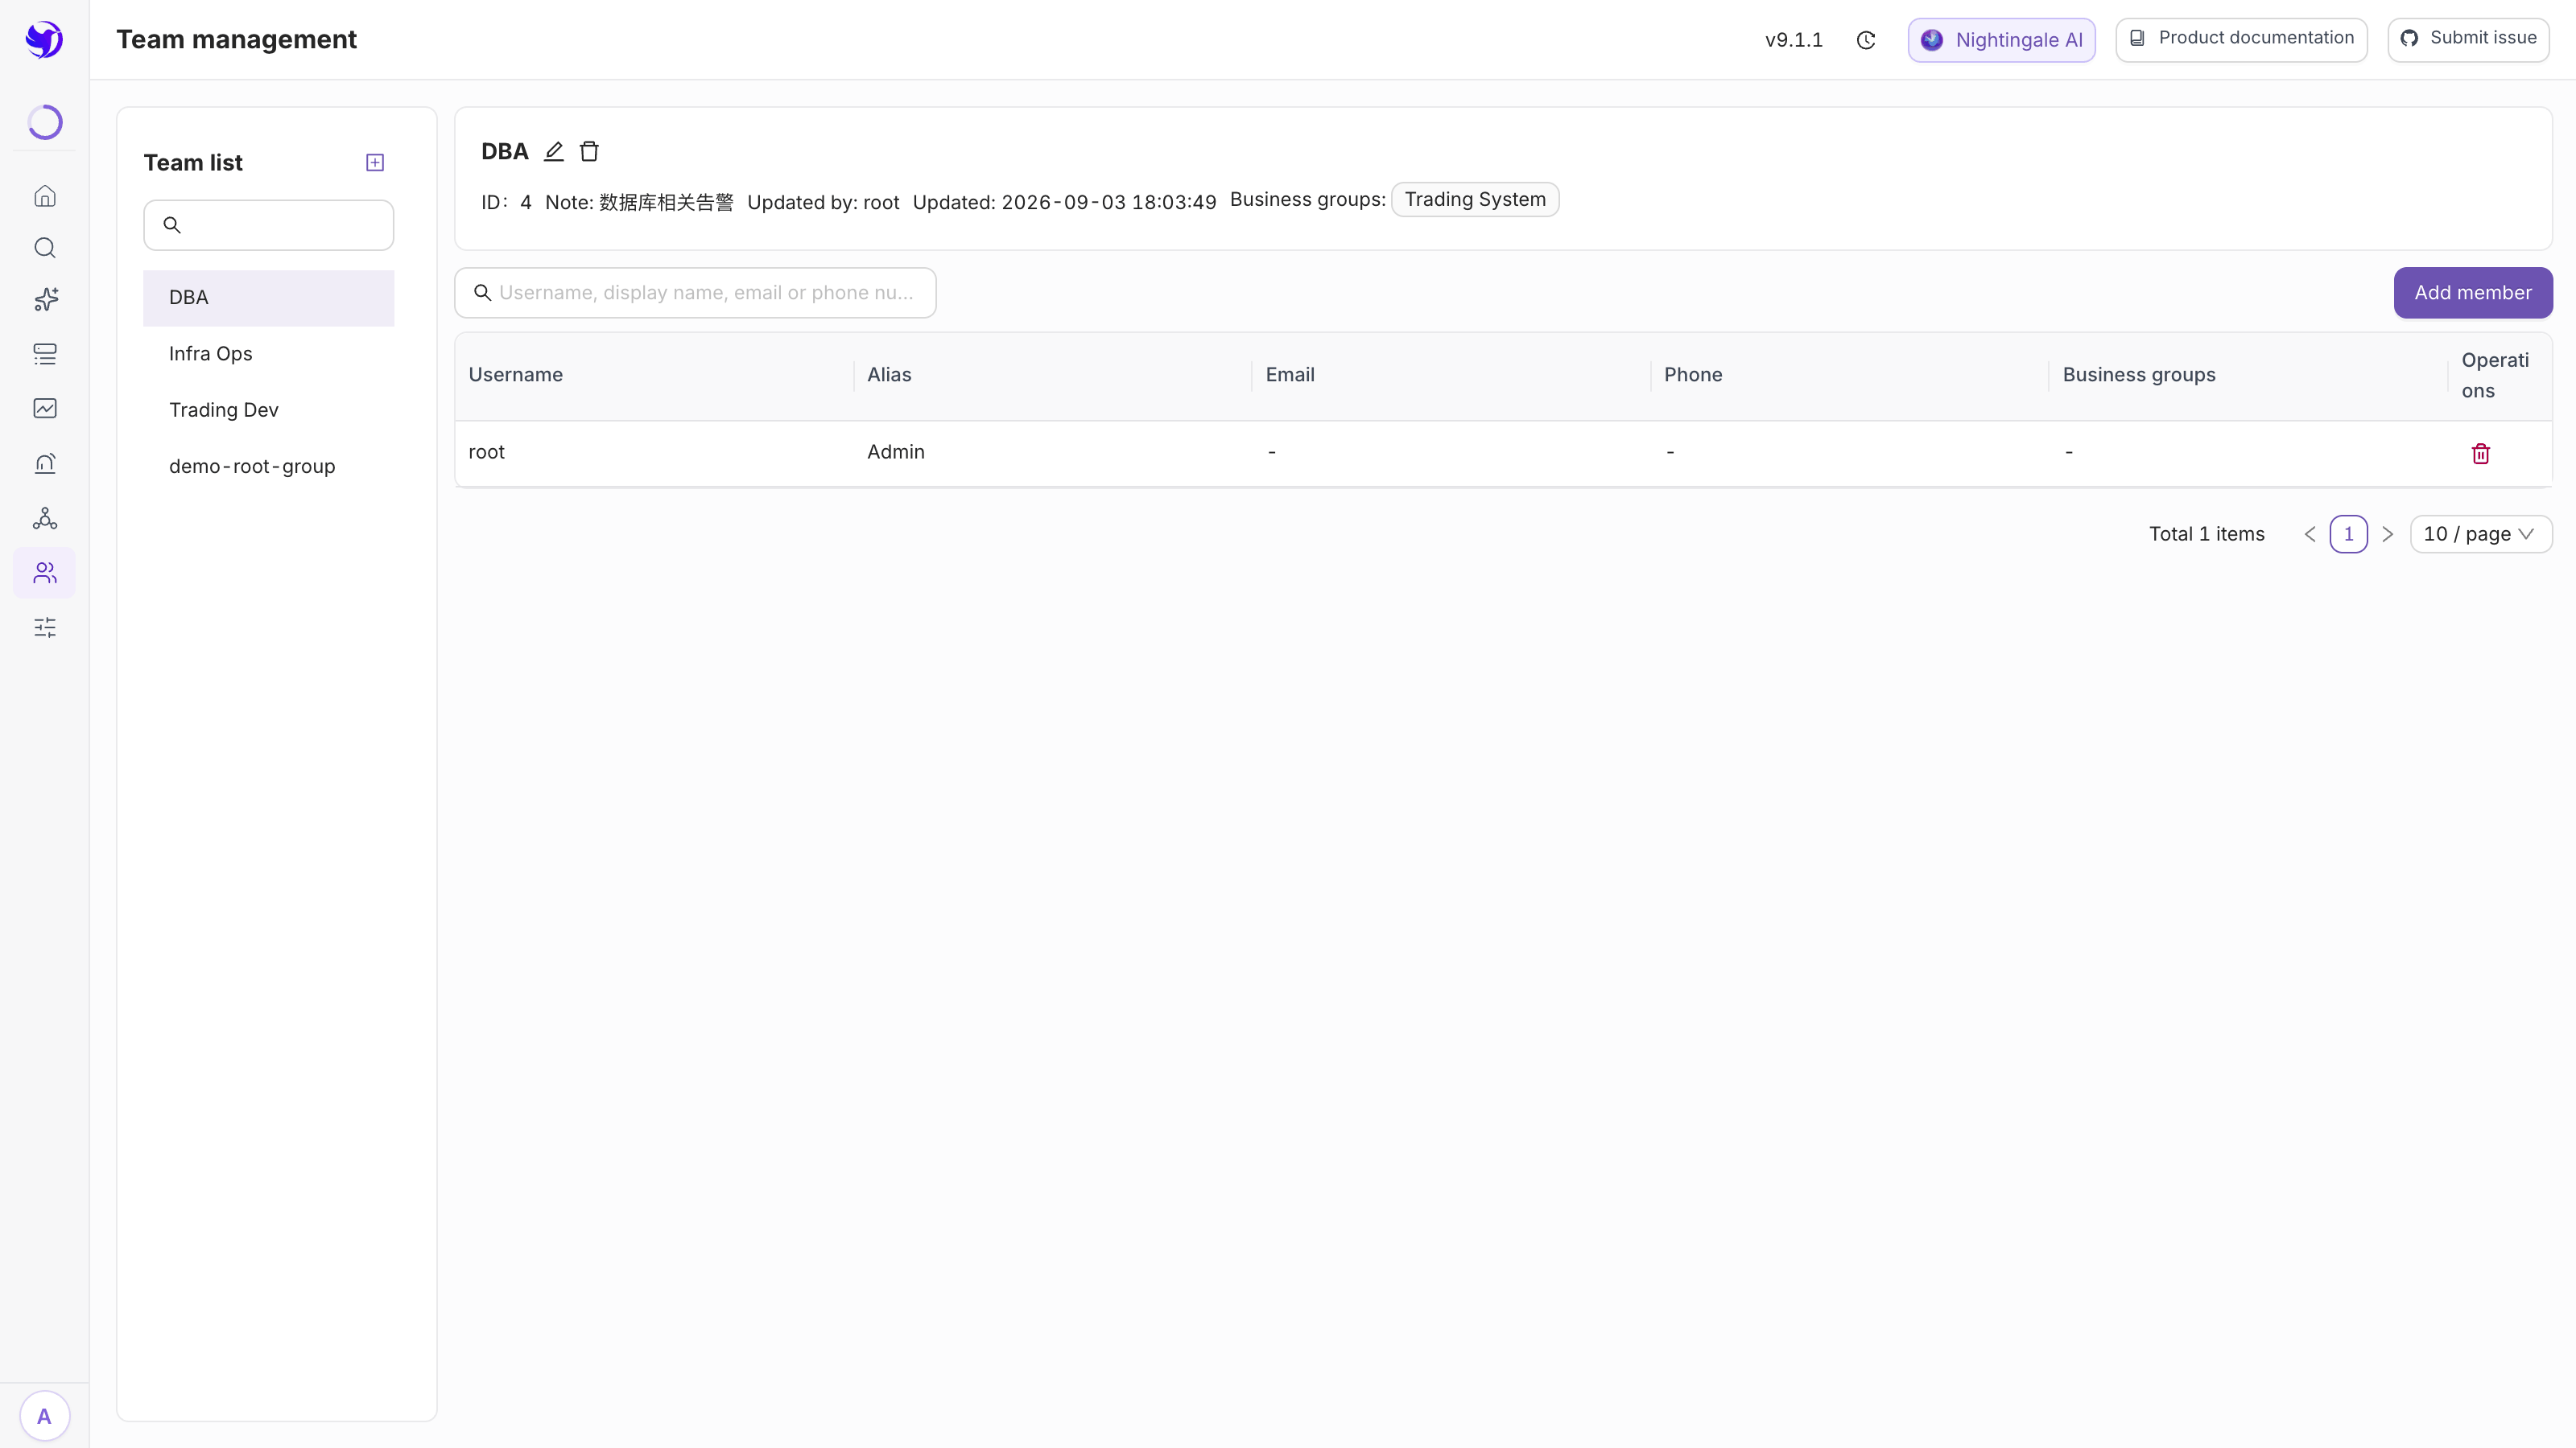Focus the team list search field
Viewport: 2576px width, 1448px height.
[269, 225]
